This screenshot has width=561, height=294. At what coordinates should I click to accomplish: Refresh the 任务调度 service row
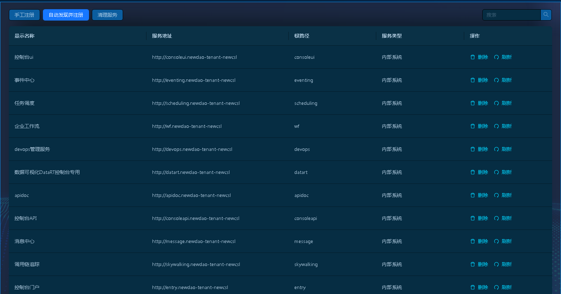(503, 103)
